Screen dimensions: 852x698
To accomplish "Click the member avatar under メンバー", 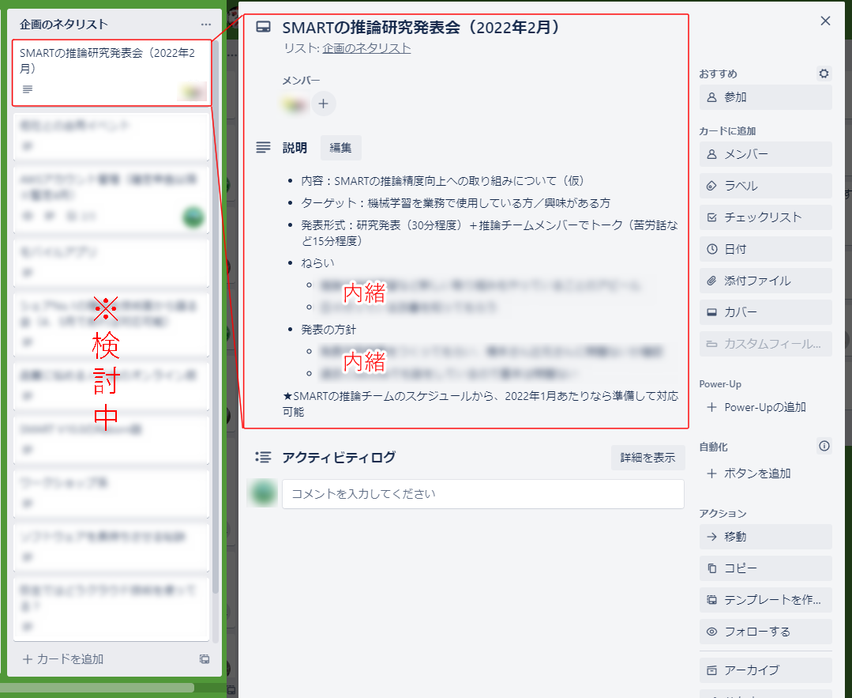I will click(x=295, y=104).
